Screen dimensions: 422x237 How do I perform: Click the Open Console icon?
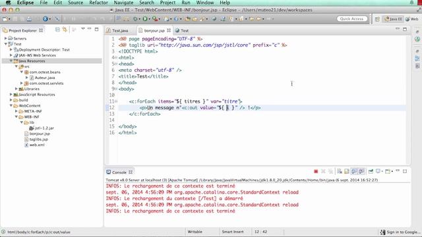coord(388,171)
